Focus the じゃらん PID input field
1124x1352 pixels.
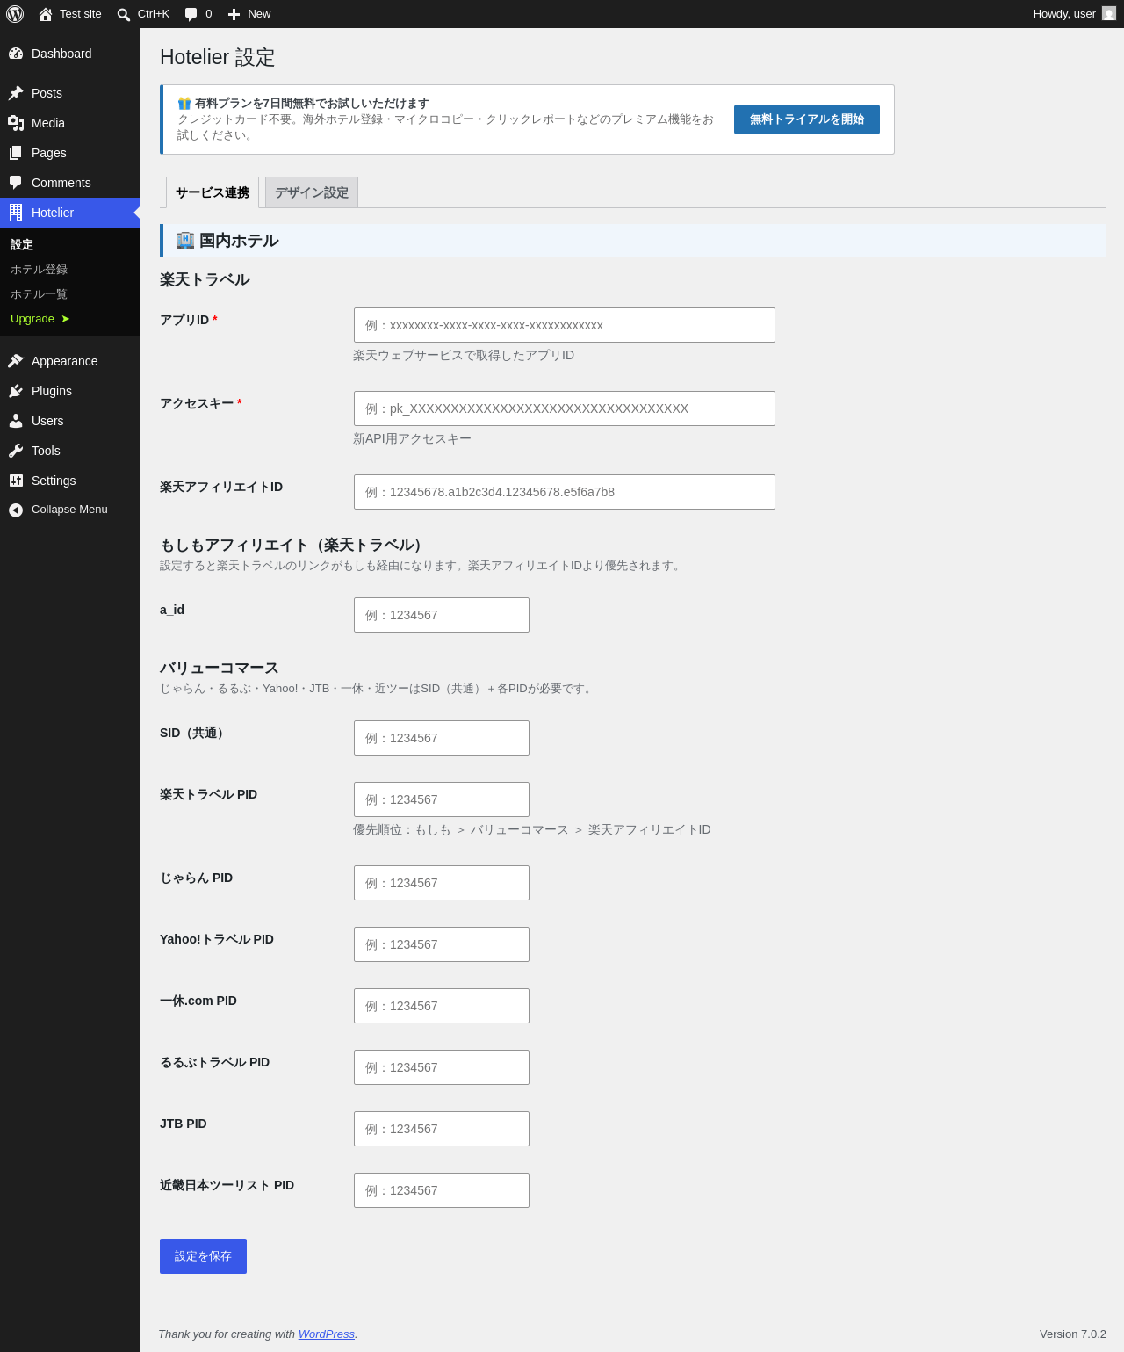442,883
